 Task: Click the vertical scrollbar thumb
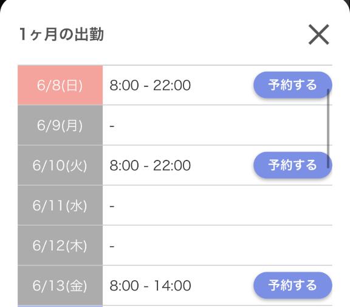pyautogui.click(x=328, y=128)
